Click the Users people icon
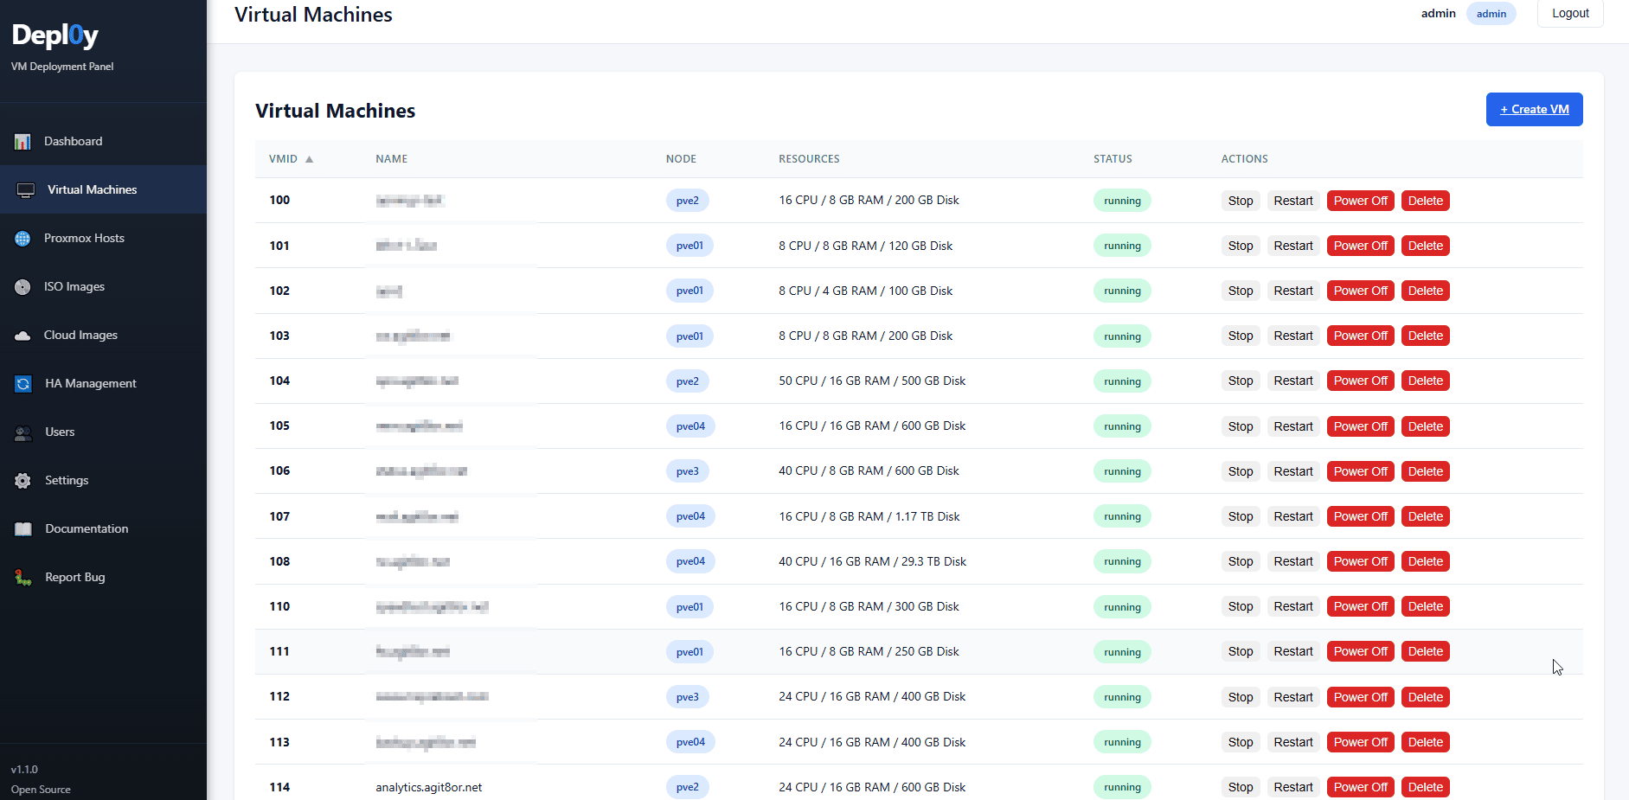 (x=23, y=432)
